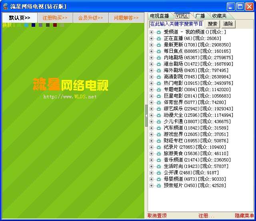The width and height of the screenshot is (256, 221).
Task: Click the keyword search input field
Action: [x=176, y=24]
